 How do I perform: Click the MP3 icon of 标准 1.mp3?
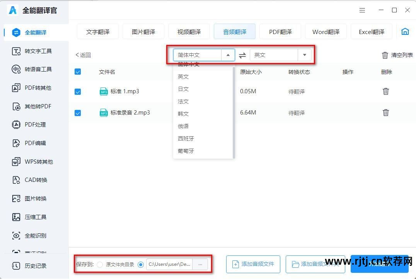pos(104,91)
